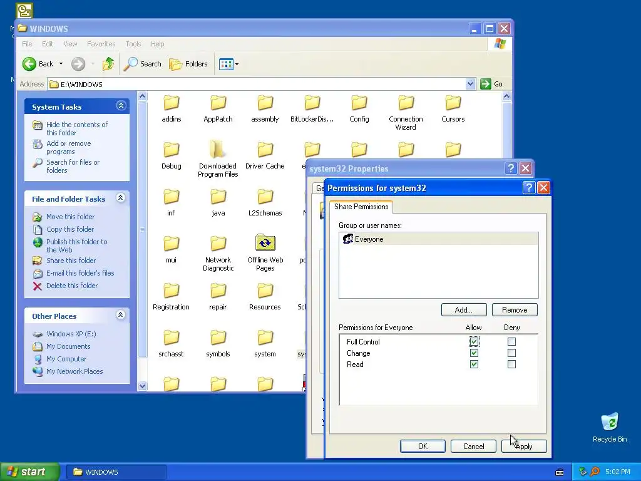Select the srchasst folder
Image resolution: width=641 pixels, height=481 pixels.
[172, 344]
